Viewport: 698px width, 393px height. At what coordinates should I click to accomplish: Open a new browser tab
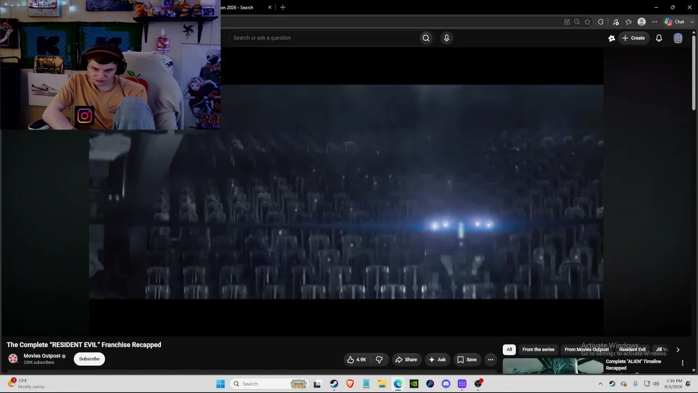[282, 8]
